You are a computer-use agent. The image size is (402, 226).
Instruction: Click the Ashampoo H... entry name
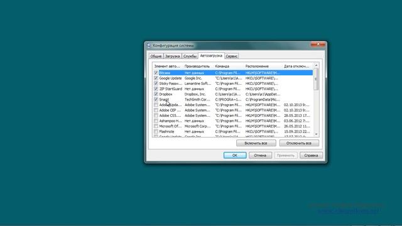[170, 121]
